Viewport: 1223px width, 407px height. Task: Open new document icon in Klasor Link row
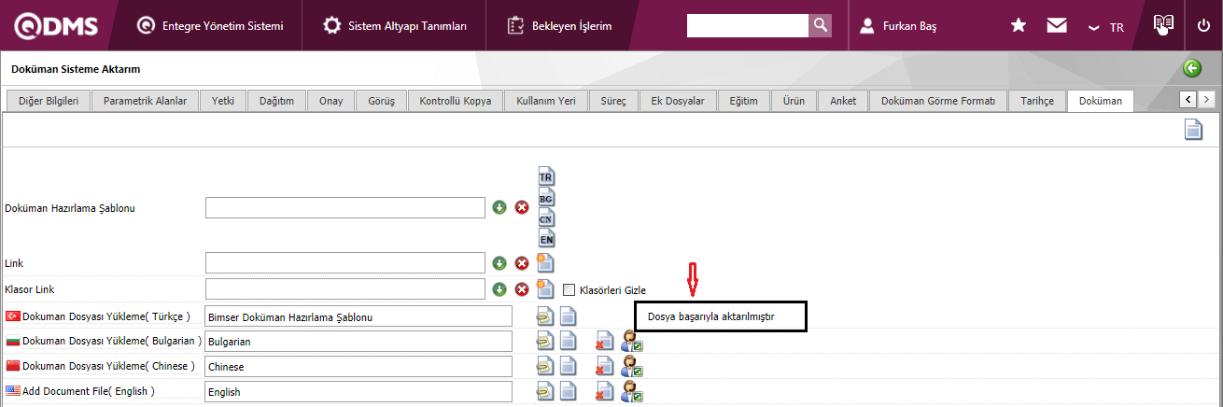pyautogui.click(x=545, y=289)
